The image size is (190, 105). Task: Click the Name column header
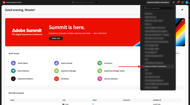(12, 100)
